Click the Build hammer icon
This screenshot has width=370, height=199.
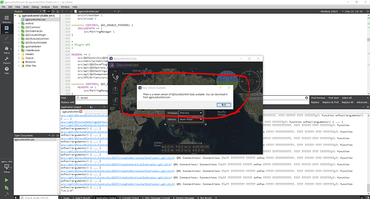[6, 195]
